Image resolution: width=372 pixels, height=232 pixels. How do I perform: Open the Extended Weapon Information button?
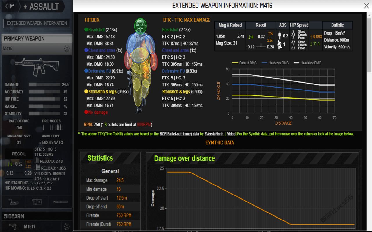(x=37, y=23)
